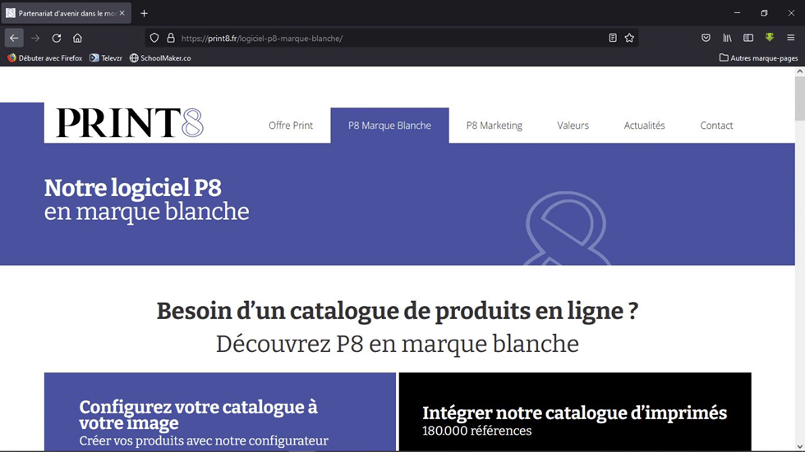
Task: Open the Library icon in toolbar
Action: tap(727, 38)
